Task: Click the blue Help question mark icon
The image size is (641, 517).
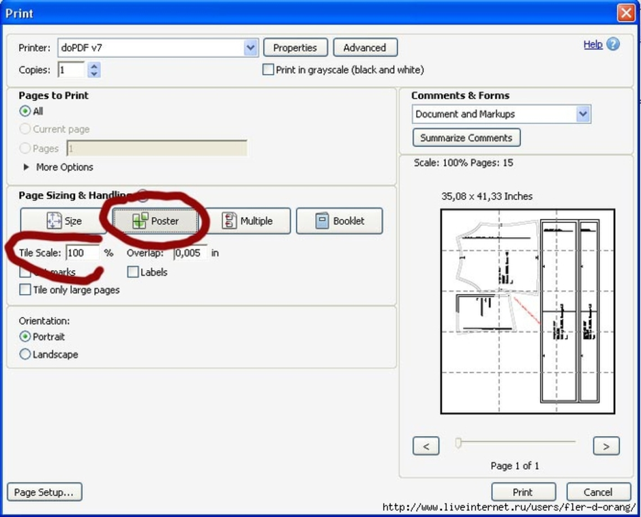Action: pyautogui.click(x=613, y=44)
